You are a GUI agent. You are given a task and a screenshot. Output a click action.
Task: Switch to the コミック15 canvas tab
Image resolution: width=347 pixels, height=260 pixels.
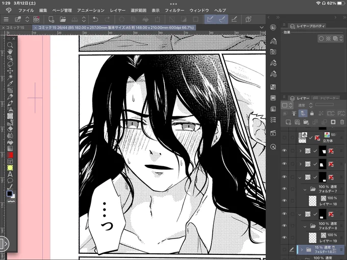(x=15, y=28)
